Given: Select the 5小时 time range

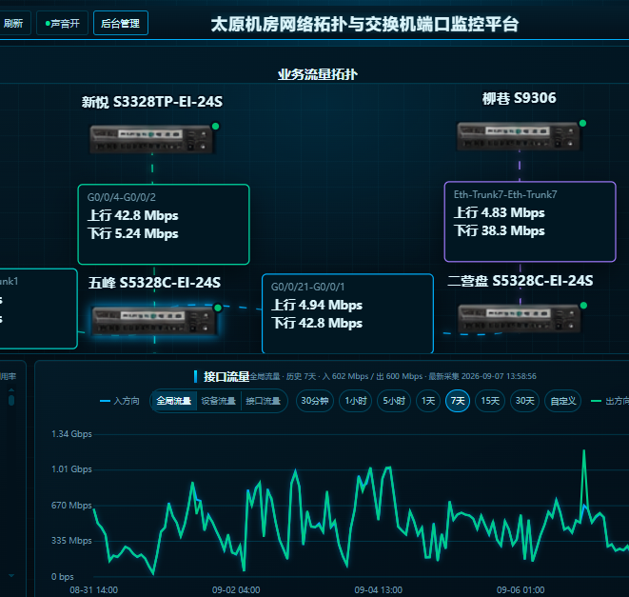Looking at the screenshot, I should [x=394, y=401].
